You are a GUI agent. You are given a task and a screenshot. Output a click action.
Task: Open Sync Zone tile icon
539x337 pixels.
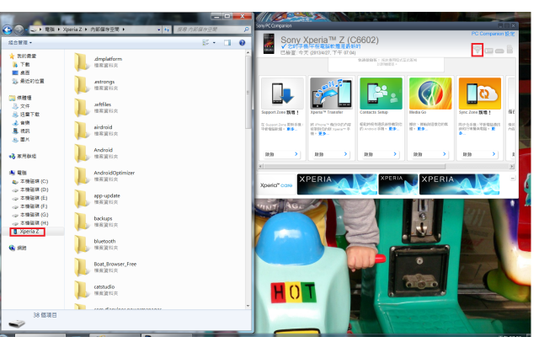click(480, 94)
